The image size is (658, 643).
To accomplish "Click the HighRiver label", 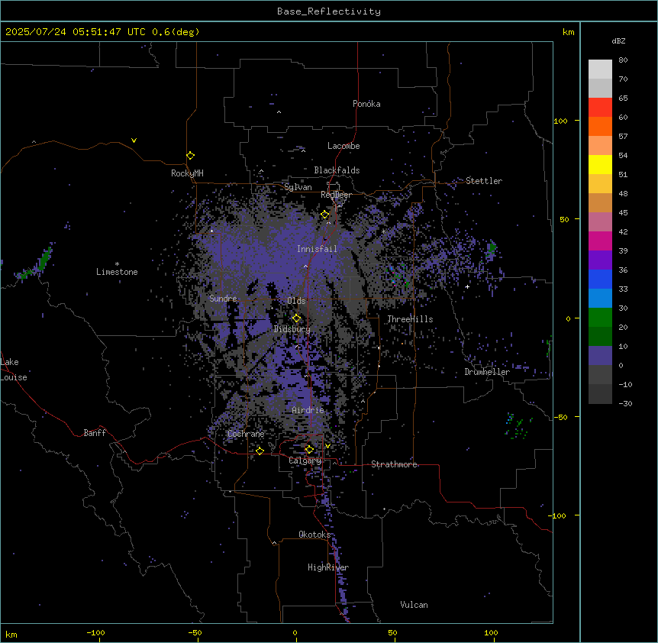I will [x=328, y=567].
